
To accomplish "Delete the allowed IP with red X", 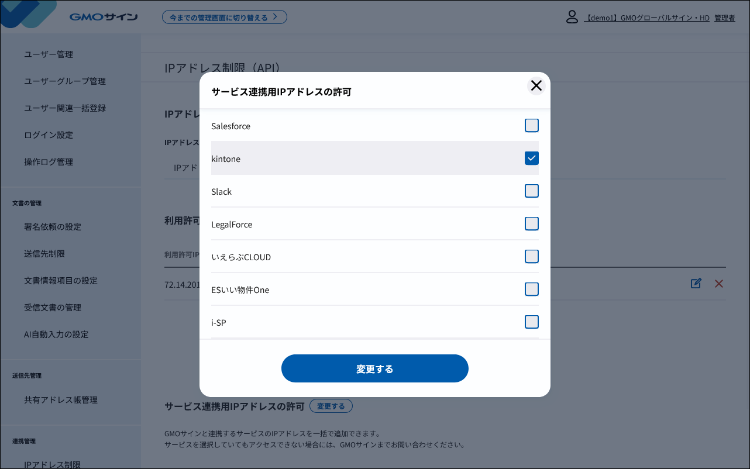I will click(x=719, y=284).
